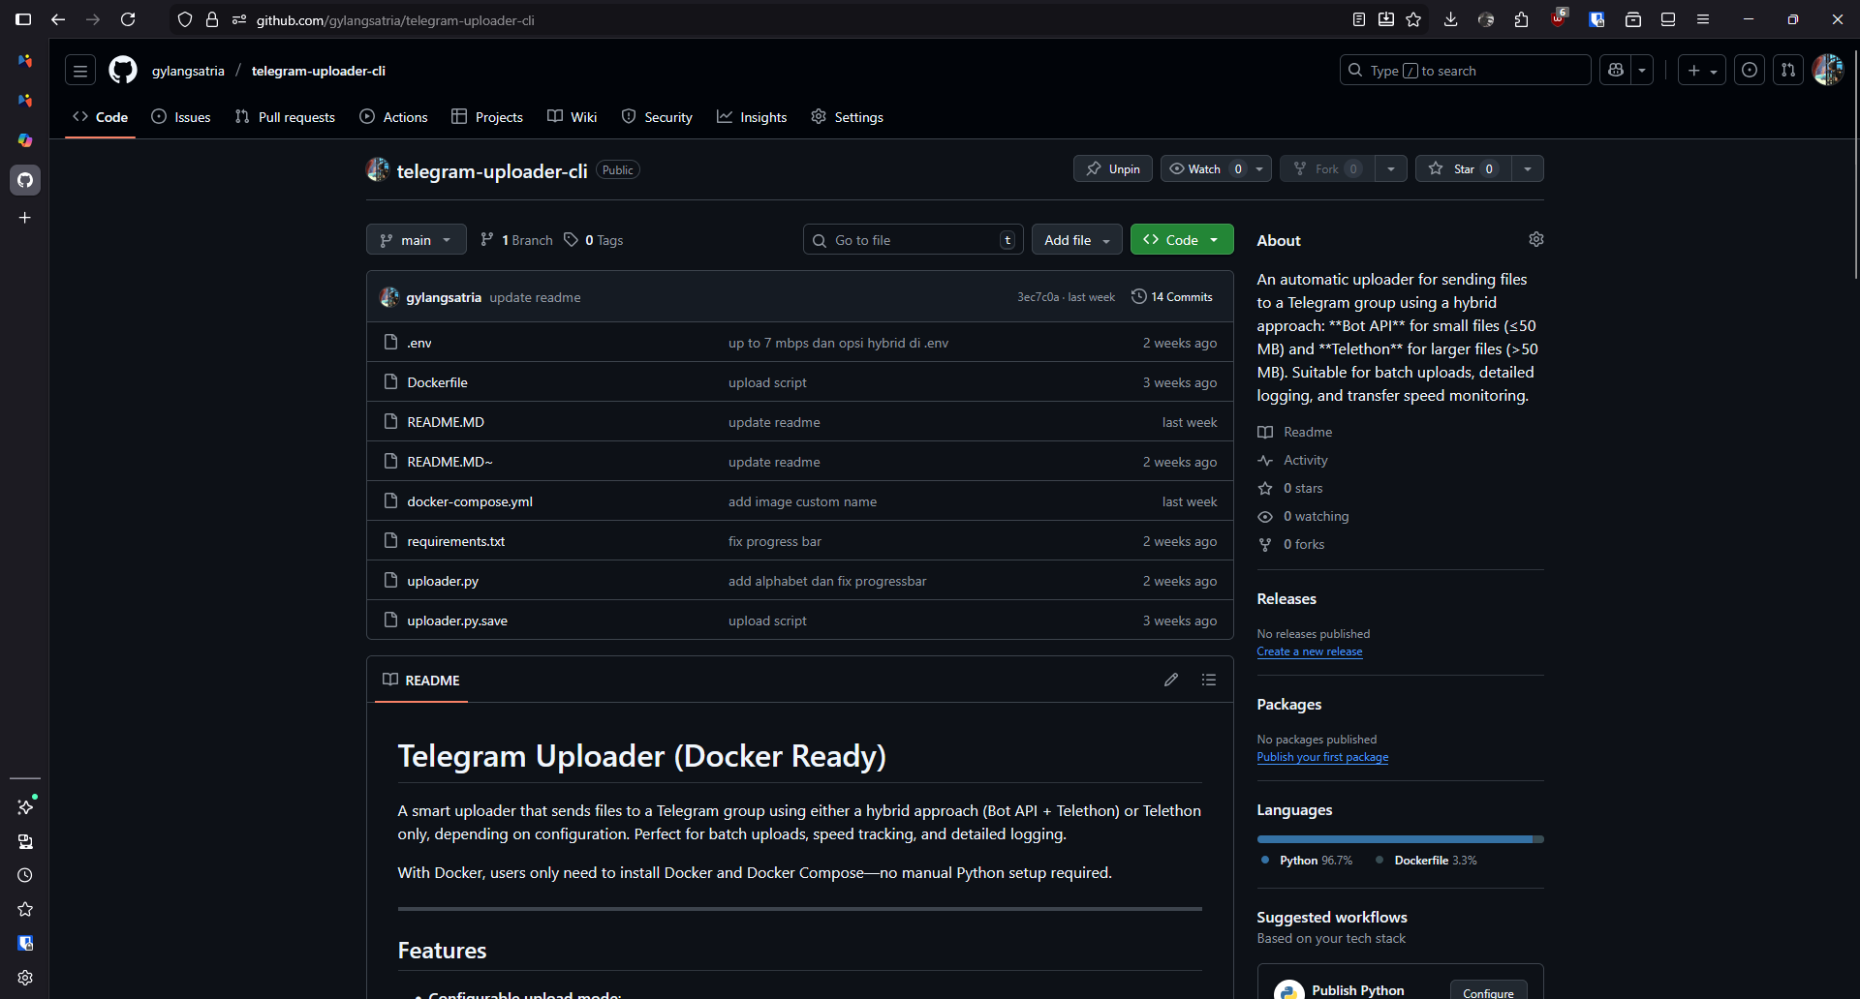Open the 14 Commits history link
The image size is (1860, 999).
[x=1172, y=297]
